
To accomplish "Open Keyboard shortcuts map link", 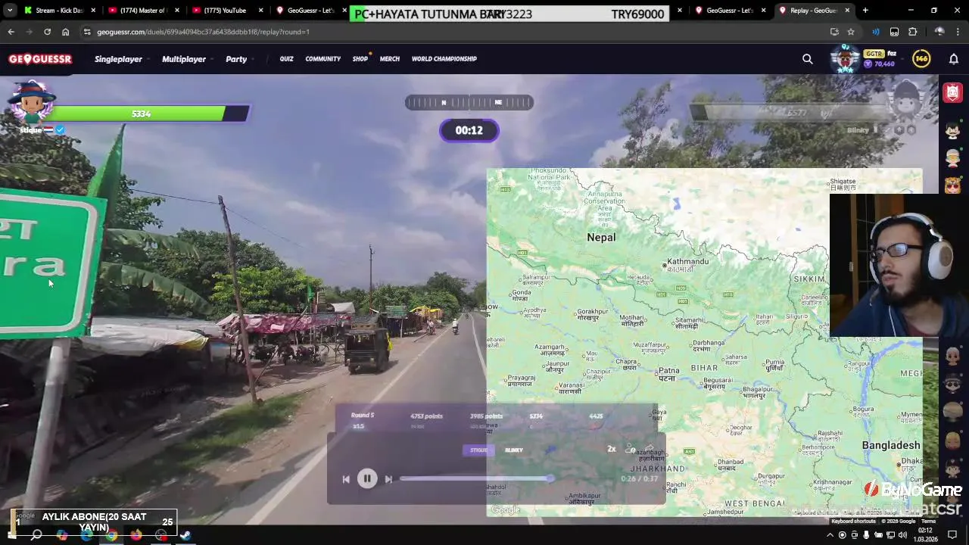I will point(854,521).
